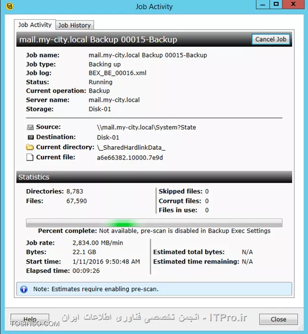Click the Current directory folder icon
308x334 pixels.
pyautogui.click(x=30, y=147)
